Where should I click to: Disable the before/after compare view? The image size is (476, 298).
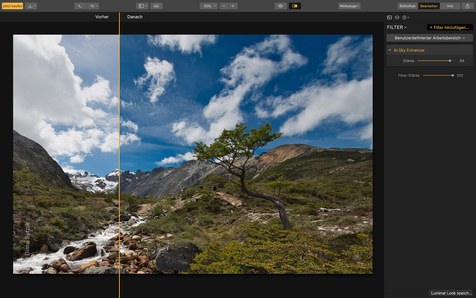point(295,6)
